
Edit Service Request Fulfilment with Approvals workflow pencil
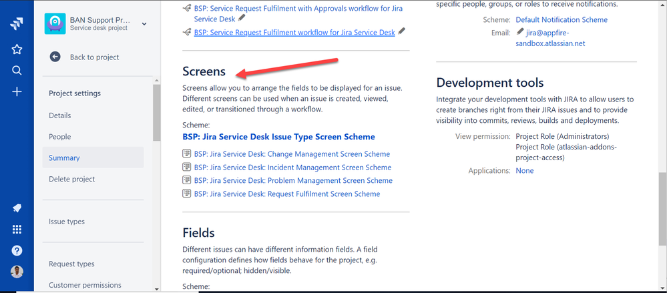tap(242, 18)
